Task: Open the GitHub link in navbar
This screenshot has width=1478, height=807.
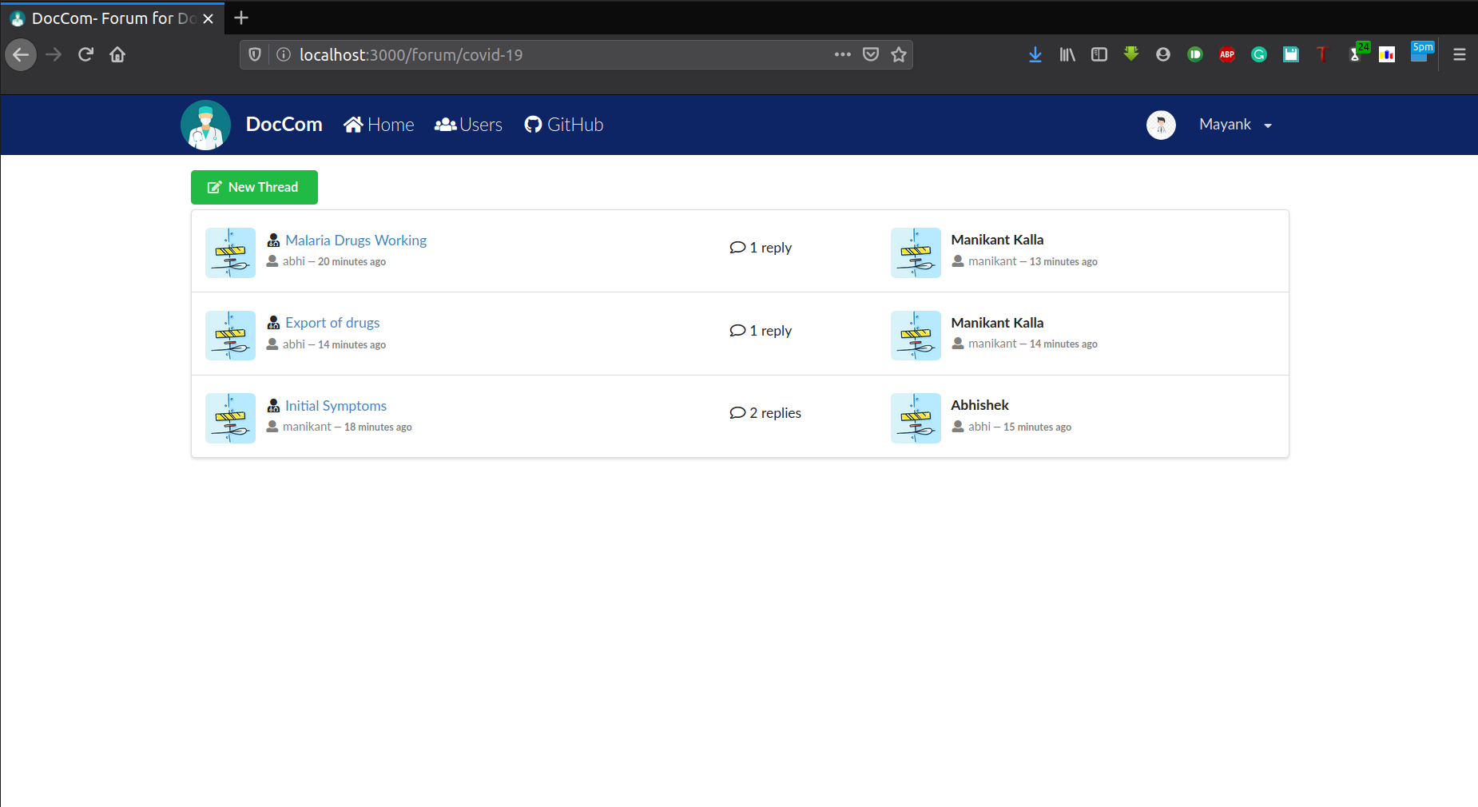Action: (x=563, y=125)
